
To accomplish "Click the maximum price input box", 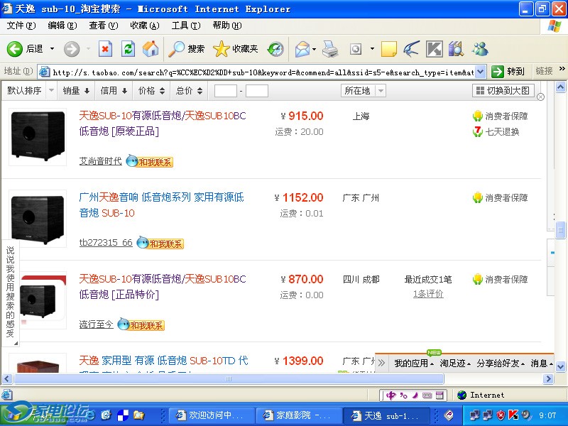I will coord(257,91).
